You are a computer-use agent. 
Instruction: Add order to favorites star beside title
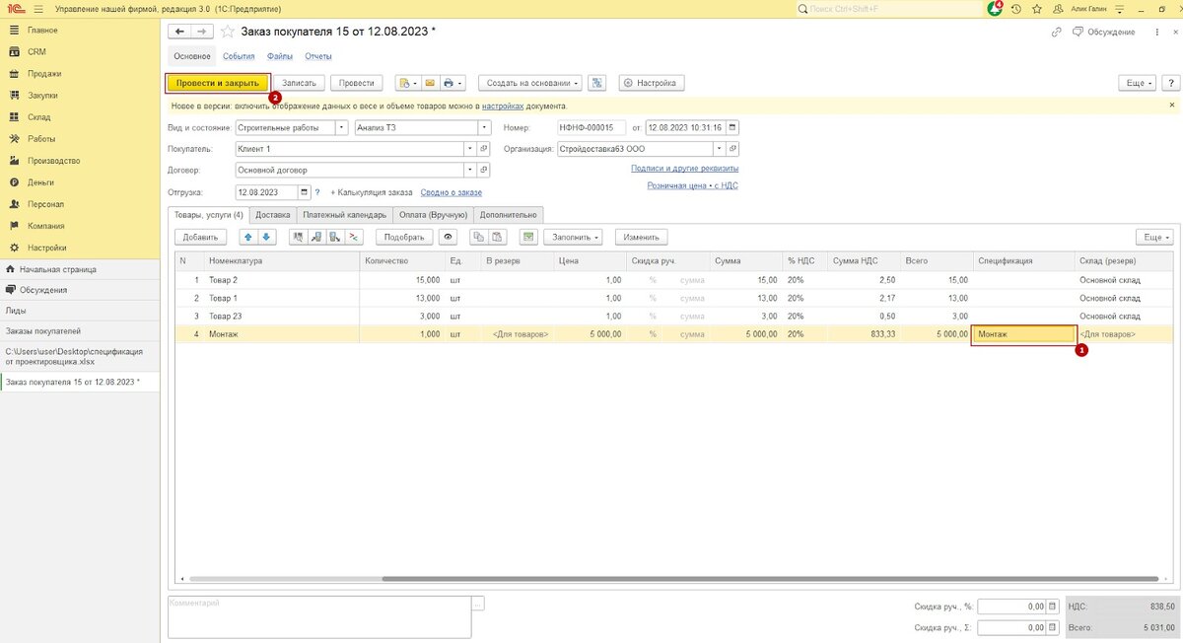tap(227, 32)
